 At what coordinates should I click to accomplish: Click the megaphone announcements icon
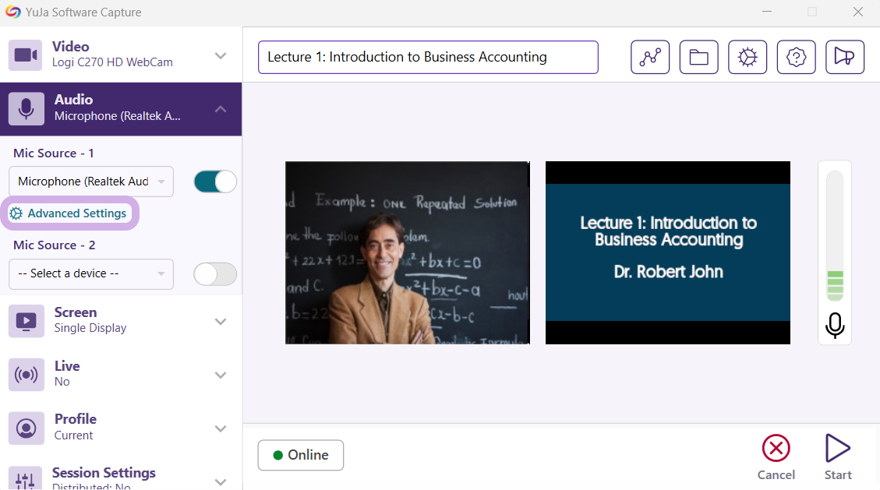click(x=845, y=58)
